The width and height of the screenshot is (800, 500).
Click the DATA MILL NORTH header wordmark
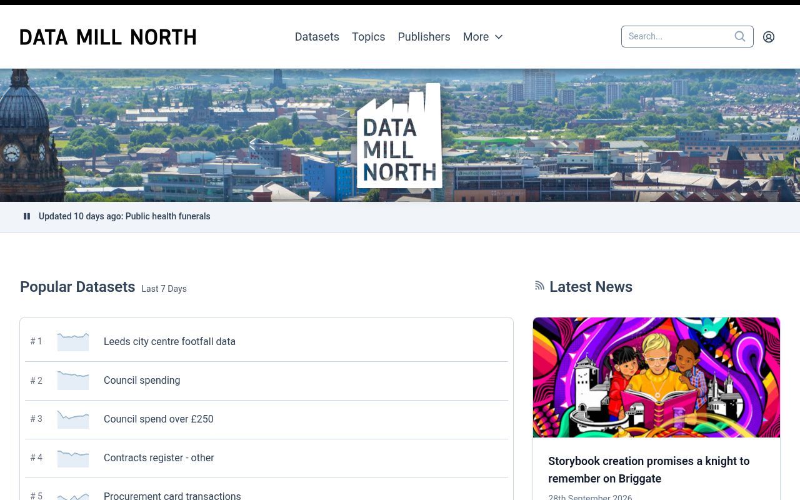coord(107,37)
